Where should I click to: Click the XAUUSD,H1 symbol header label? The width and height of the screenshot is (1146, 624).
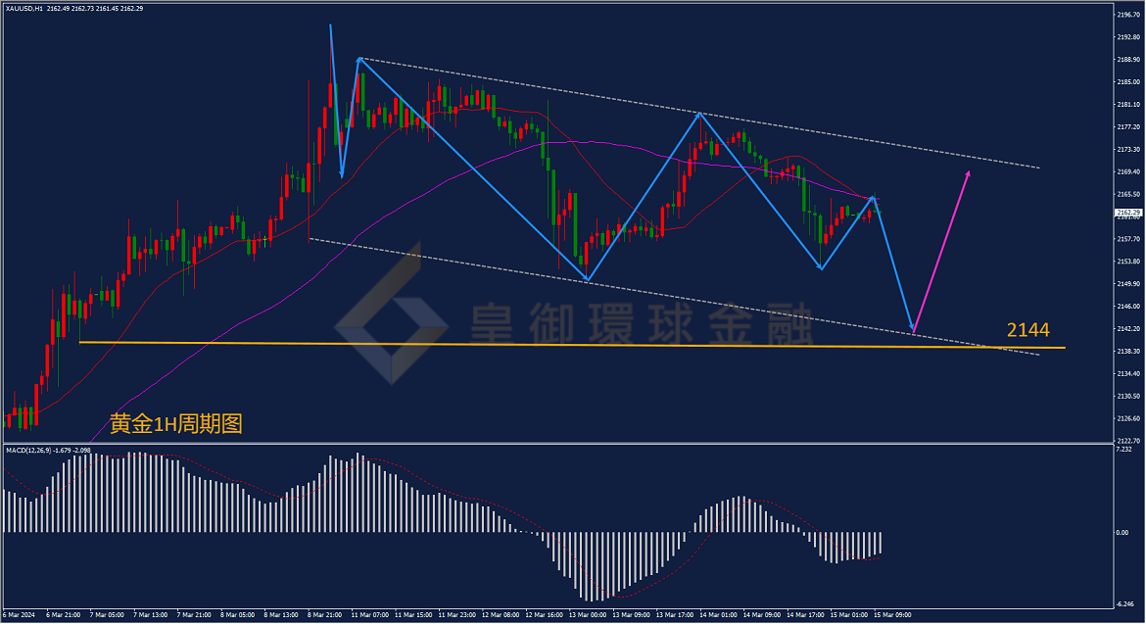click(24, 9)
